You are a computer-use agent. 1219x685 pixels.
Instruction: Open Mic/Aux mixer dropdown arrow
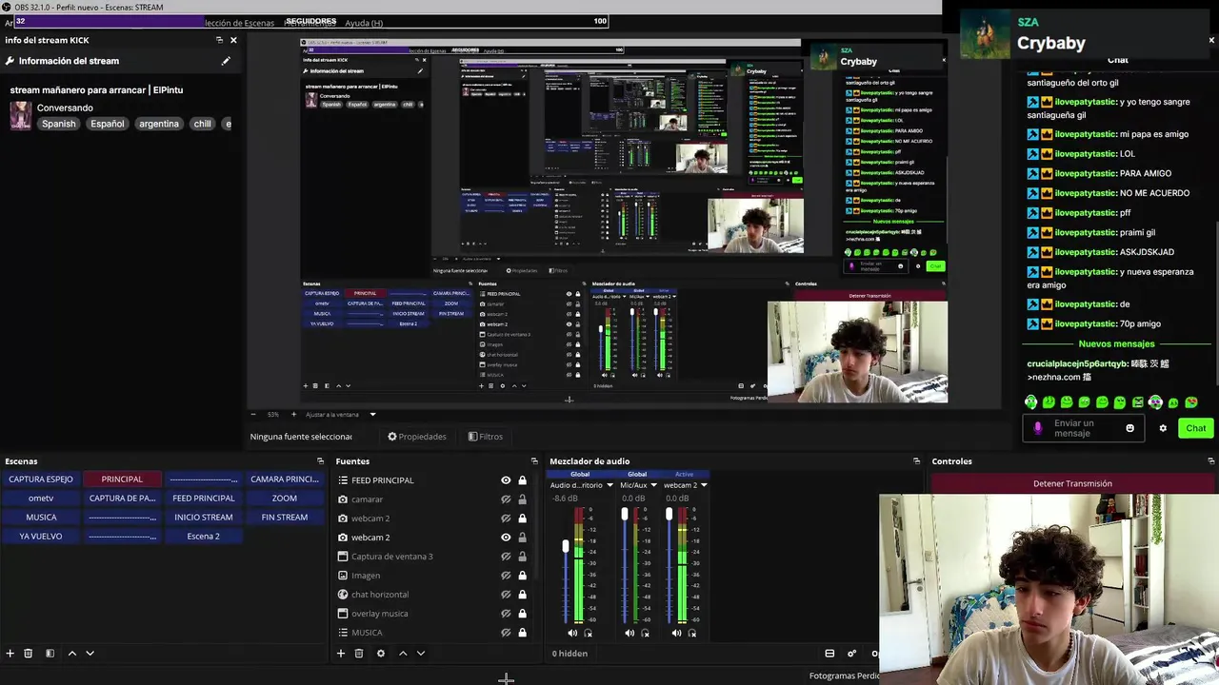pos(653,485)
